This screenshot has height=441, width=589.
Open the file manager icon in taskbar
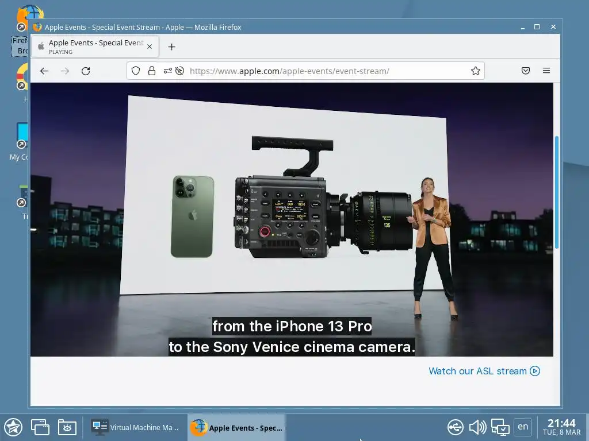pos(67,427)
